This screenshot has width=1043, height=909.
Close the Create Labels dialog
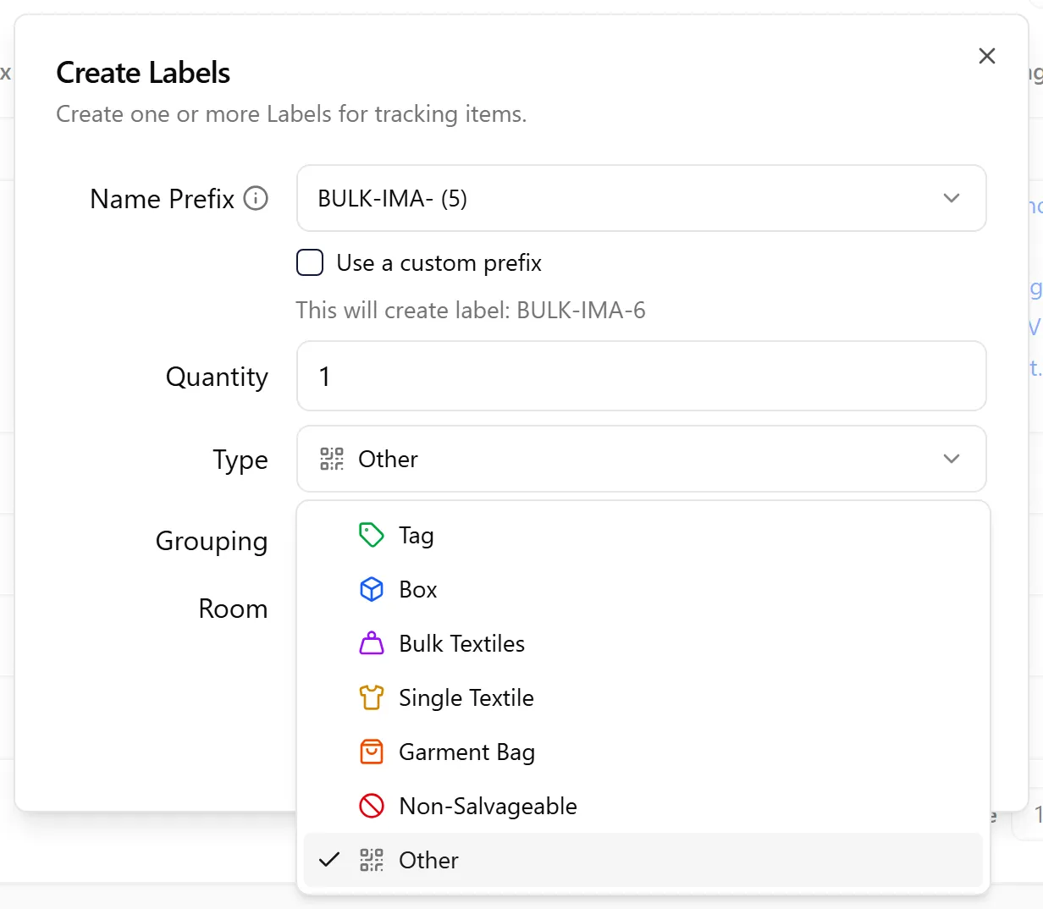(987, 56)
